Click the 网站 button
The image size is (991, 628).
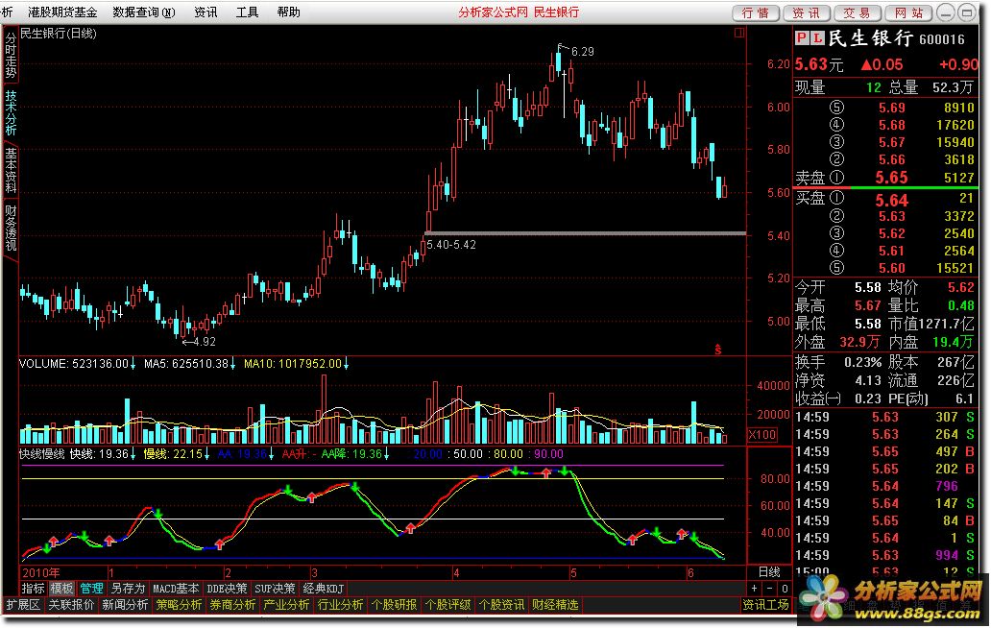click(x=909, y=12)
